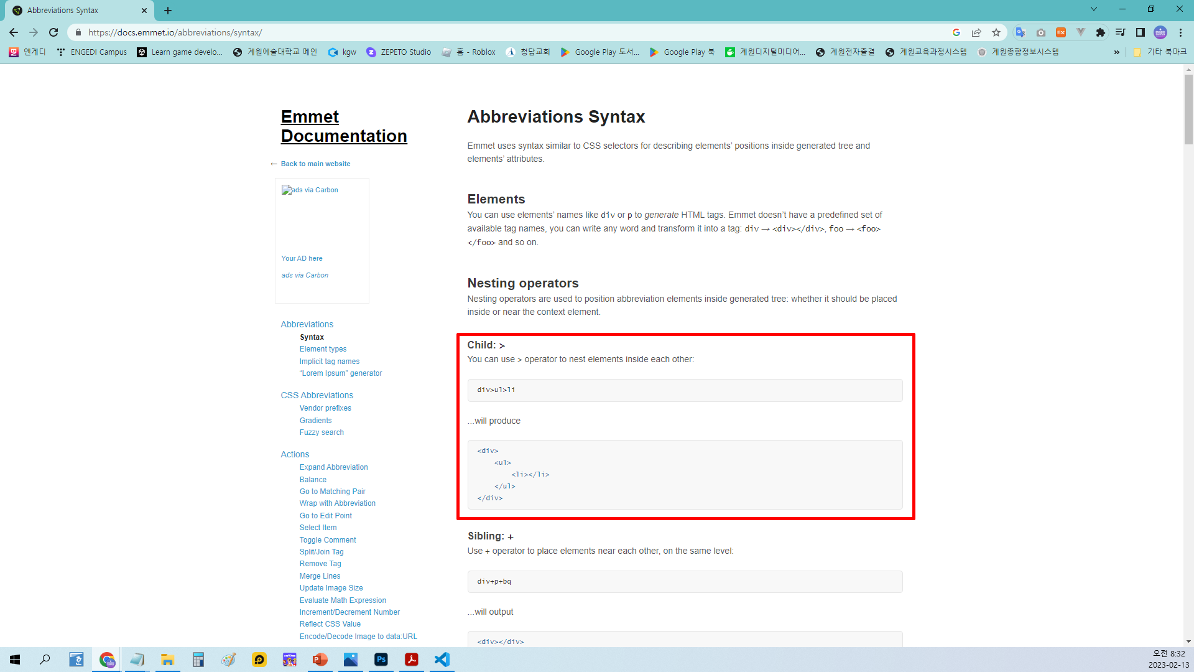Go to Wrap with Abbreviation page

(337, 503)
